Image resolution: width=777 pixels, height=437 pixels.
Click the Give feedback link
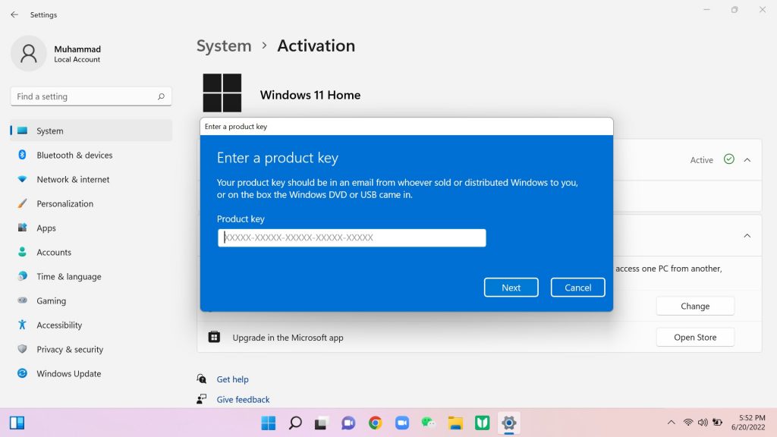click(243, 399)
